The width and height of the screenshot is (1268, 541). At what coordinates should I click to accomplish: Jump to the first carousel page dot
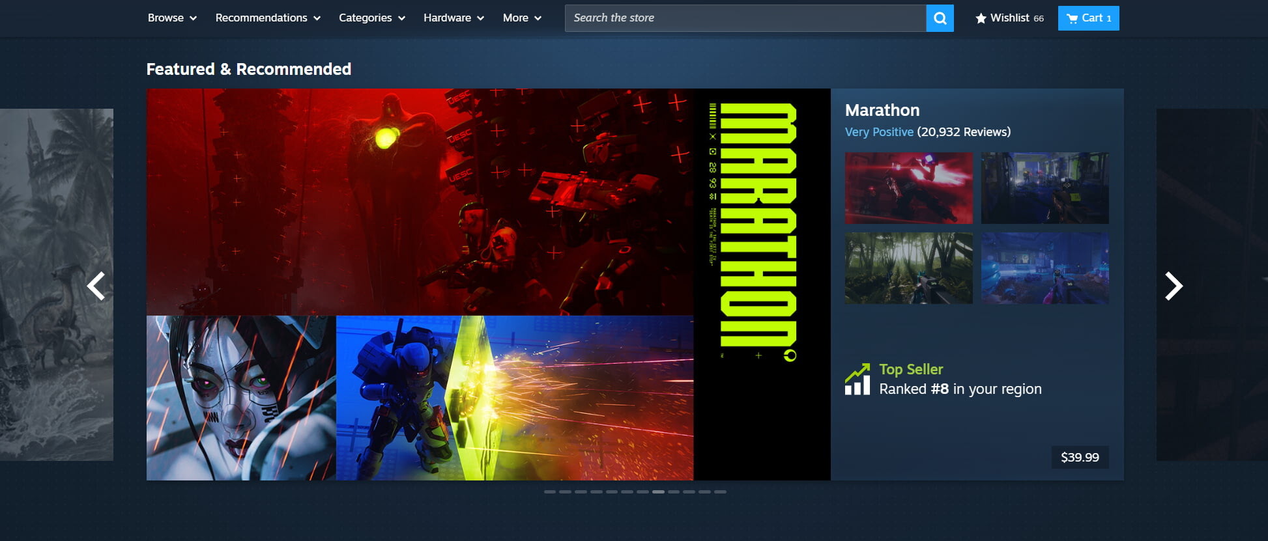click(550, 492)
